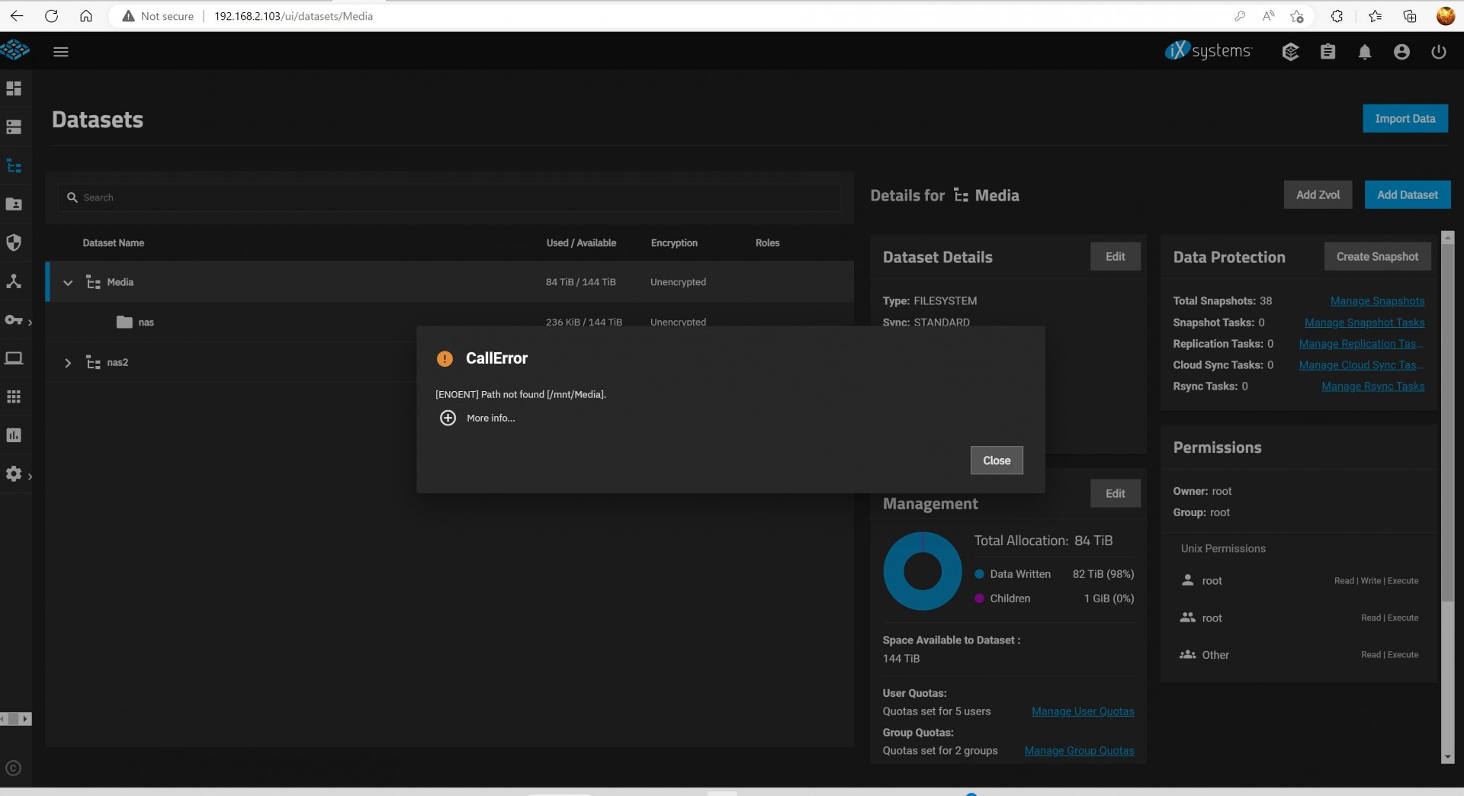
Task: Click scrollbar down arrow in details panel
Action: (1448, 757)
